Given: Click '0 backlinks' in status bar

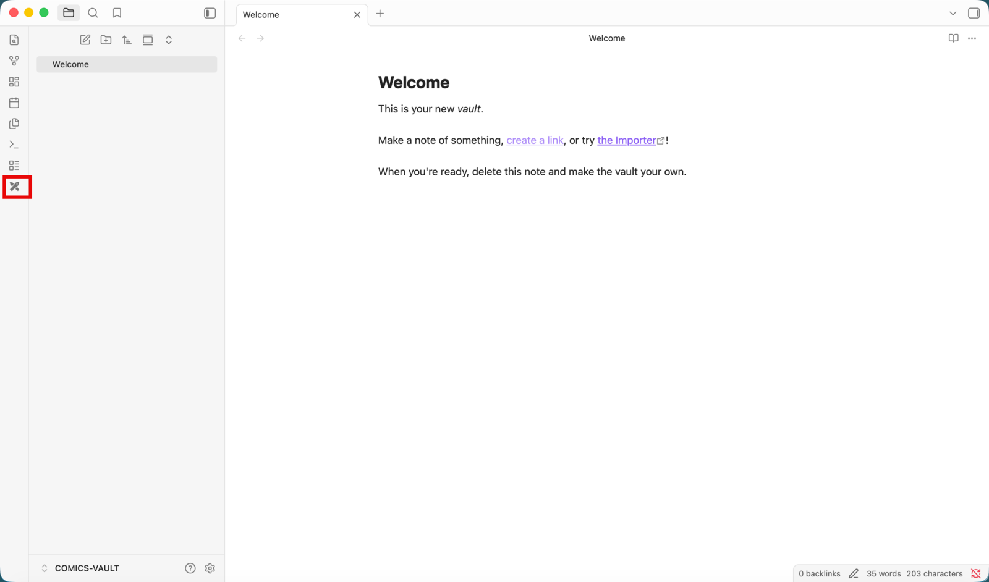Looking at the screenshot, I should coord(820,574).
